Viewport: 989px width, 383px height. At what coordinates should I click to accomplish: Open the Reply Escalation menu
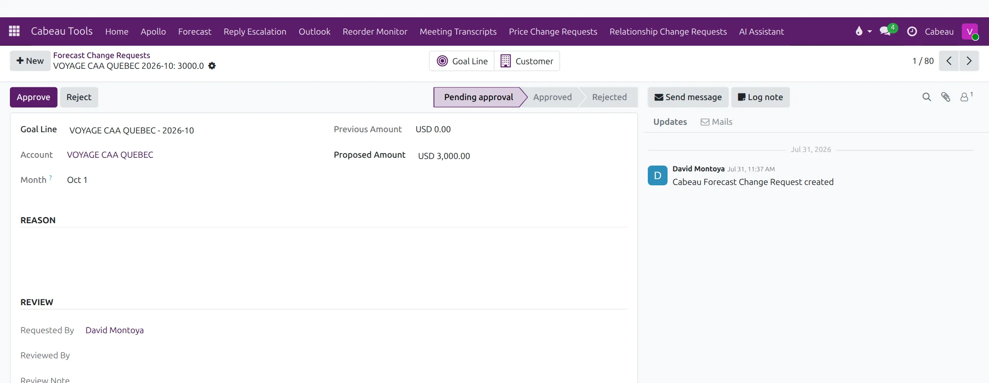[x=255, y=31]
